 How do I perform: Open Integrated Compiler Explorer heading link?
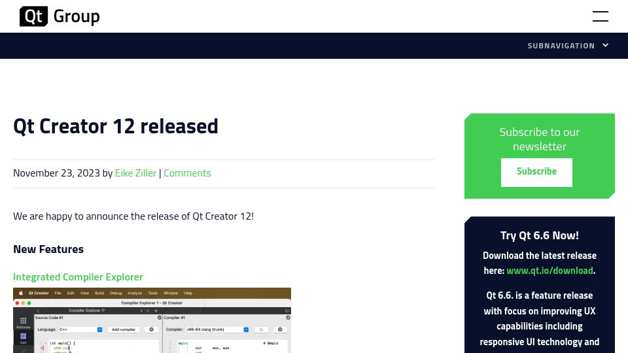78,277
